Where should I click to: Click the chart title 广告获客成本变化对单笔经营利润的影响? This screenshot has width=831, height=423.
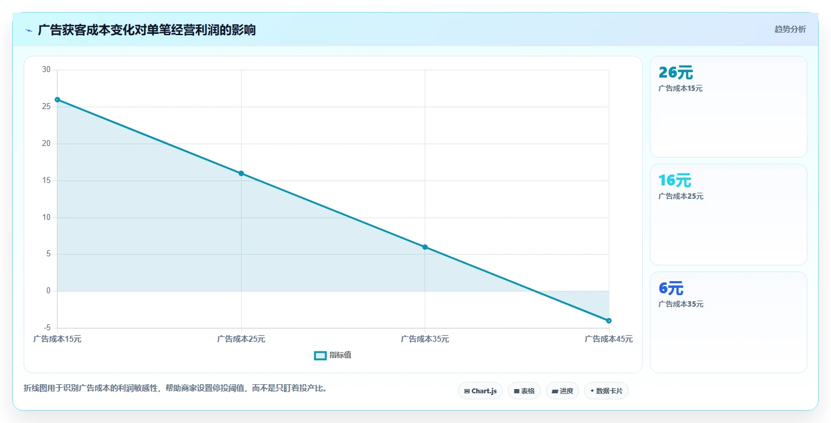pos(147,30)
